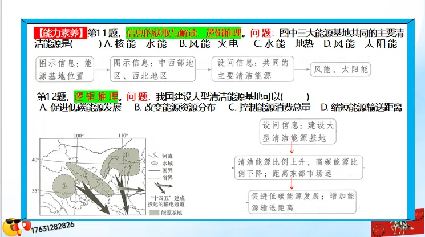The image size is (425, 237).
Task: Click the 110° longitude label
Action: pyautogui.click(x=123, y=135)
